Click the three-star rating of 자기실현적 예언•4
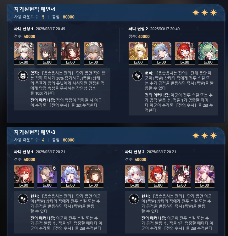 (205, 13)
